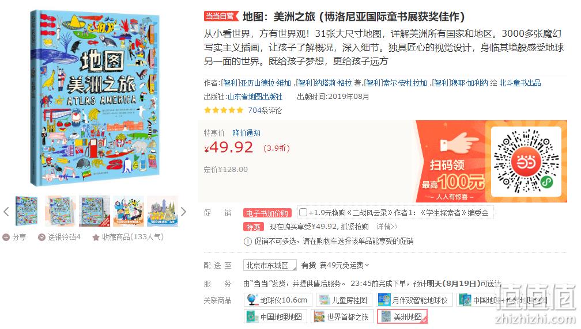
Task: Click the info icon beside 促销不可多选
Action: click(247, 242)
